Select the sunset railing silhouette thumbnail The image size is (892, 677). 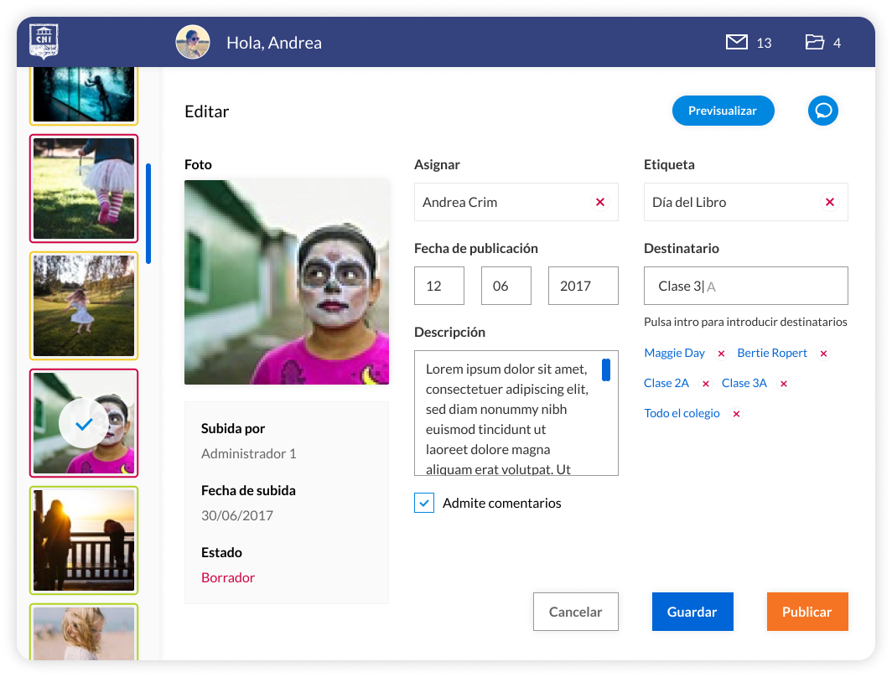tap(84, 540)
